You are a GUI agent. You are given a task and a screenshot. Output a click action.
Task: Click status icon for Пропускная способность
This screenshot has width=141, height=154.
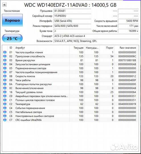point(5,56)
